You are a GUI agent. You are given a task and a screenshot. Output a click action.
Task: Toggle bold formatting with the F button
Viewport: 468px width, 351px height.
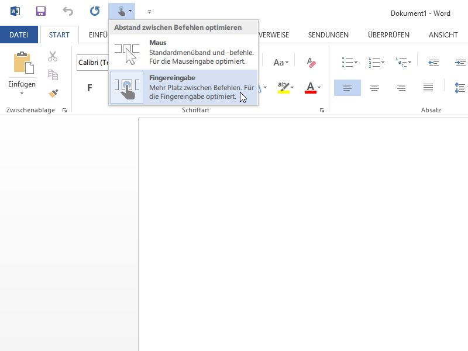[90, 88]
